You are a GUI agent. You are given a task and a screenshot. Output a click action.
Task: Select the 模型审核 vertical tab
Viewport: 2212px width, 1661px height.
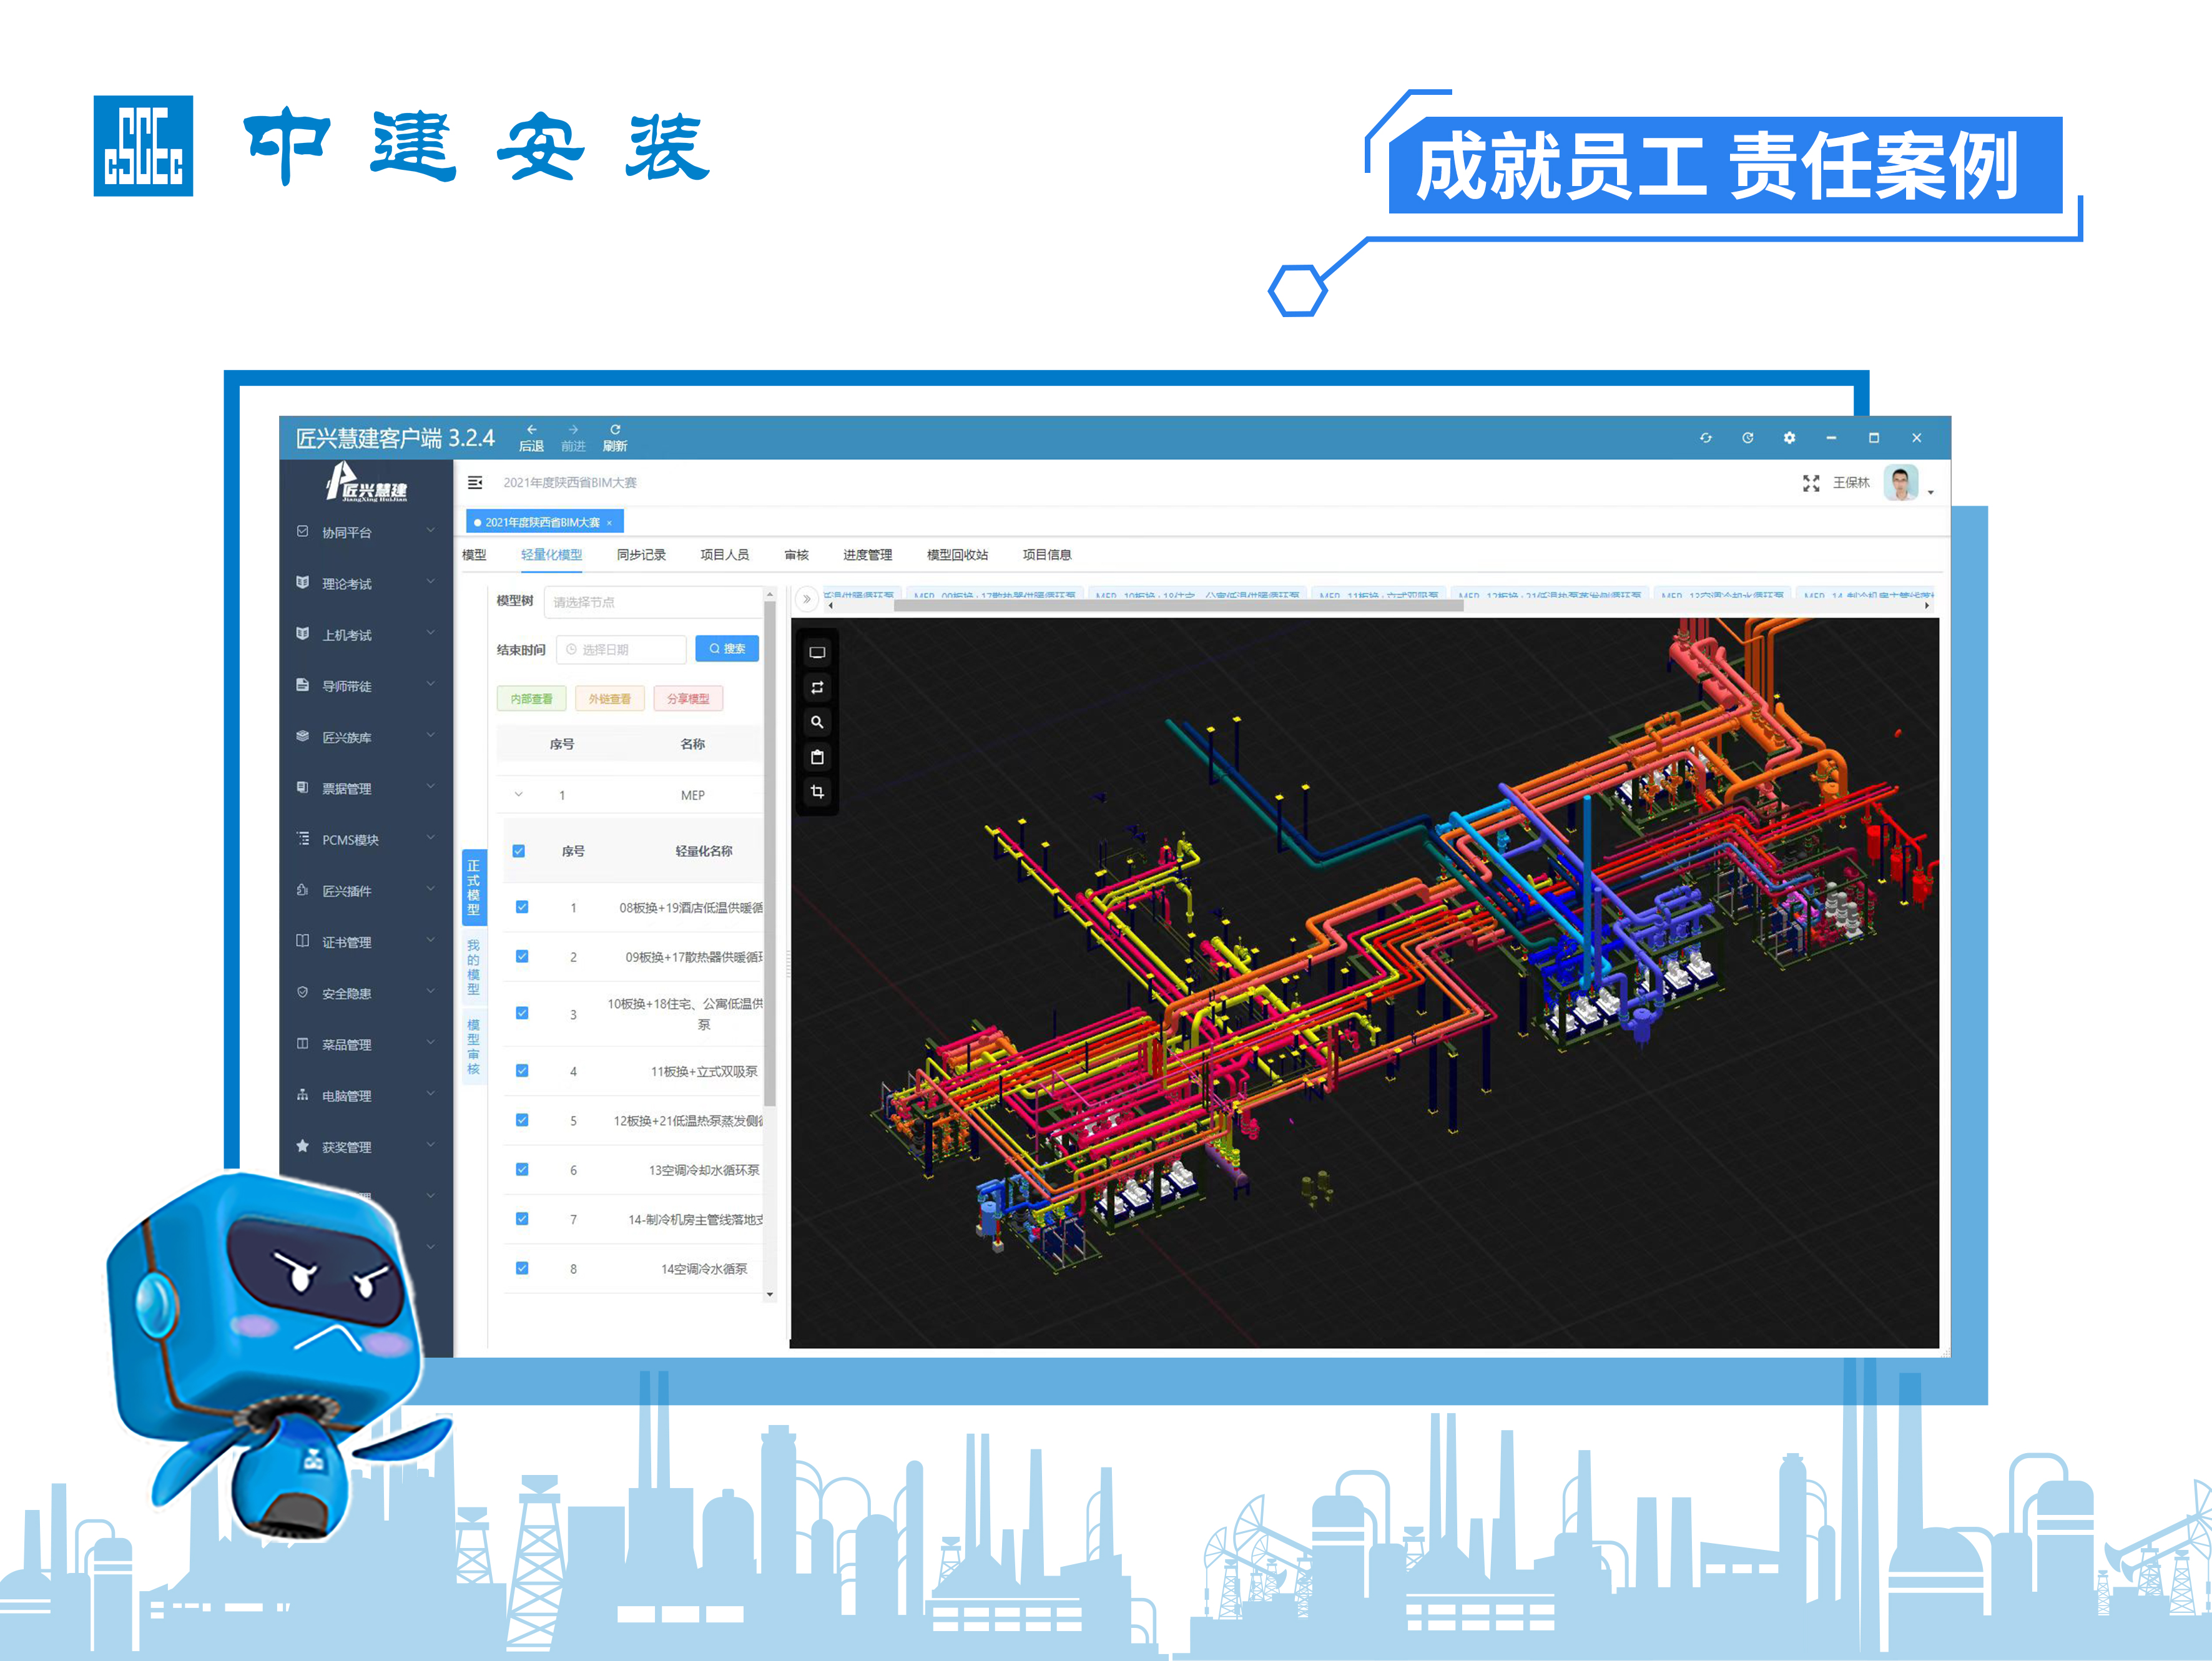pyautogui.click(x=473, y=1047)
